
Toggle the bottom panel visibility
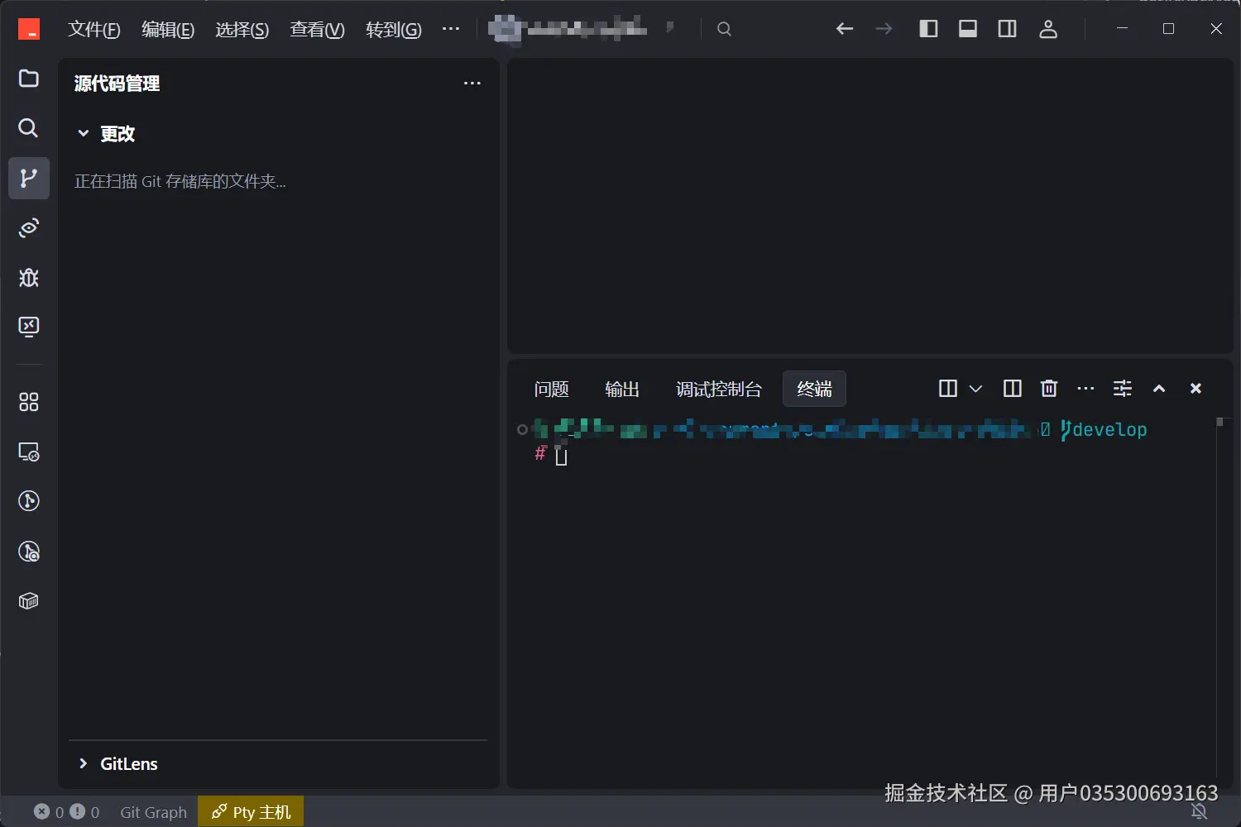tap(968, 29)
